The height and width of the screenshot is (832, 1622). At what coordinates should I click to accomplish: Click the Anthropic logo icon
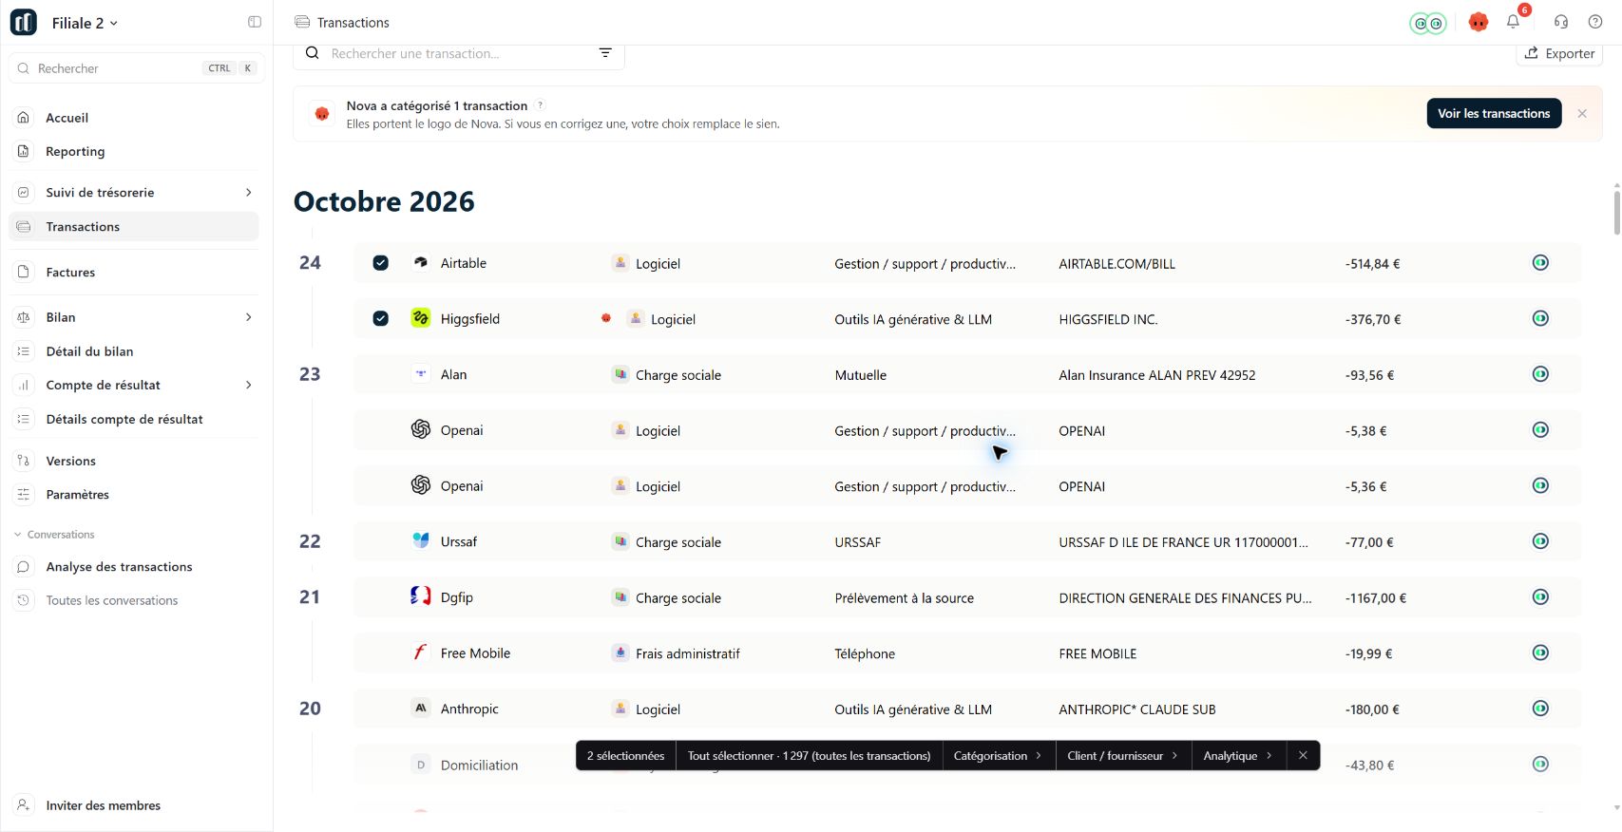pos(421,708)
